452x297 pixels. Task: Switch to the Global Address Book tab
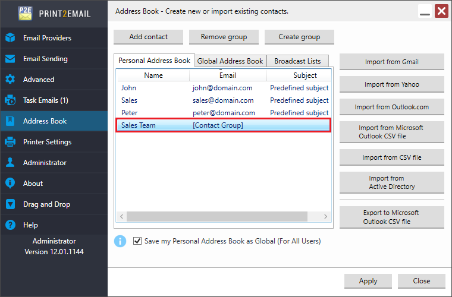pyautogui.click(x=230, y=61)
